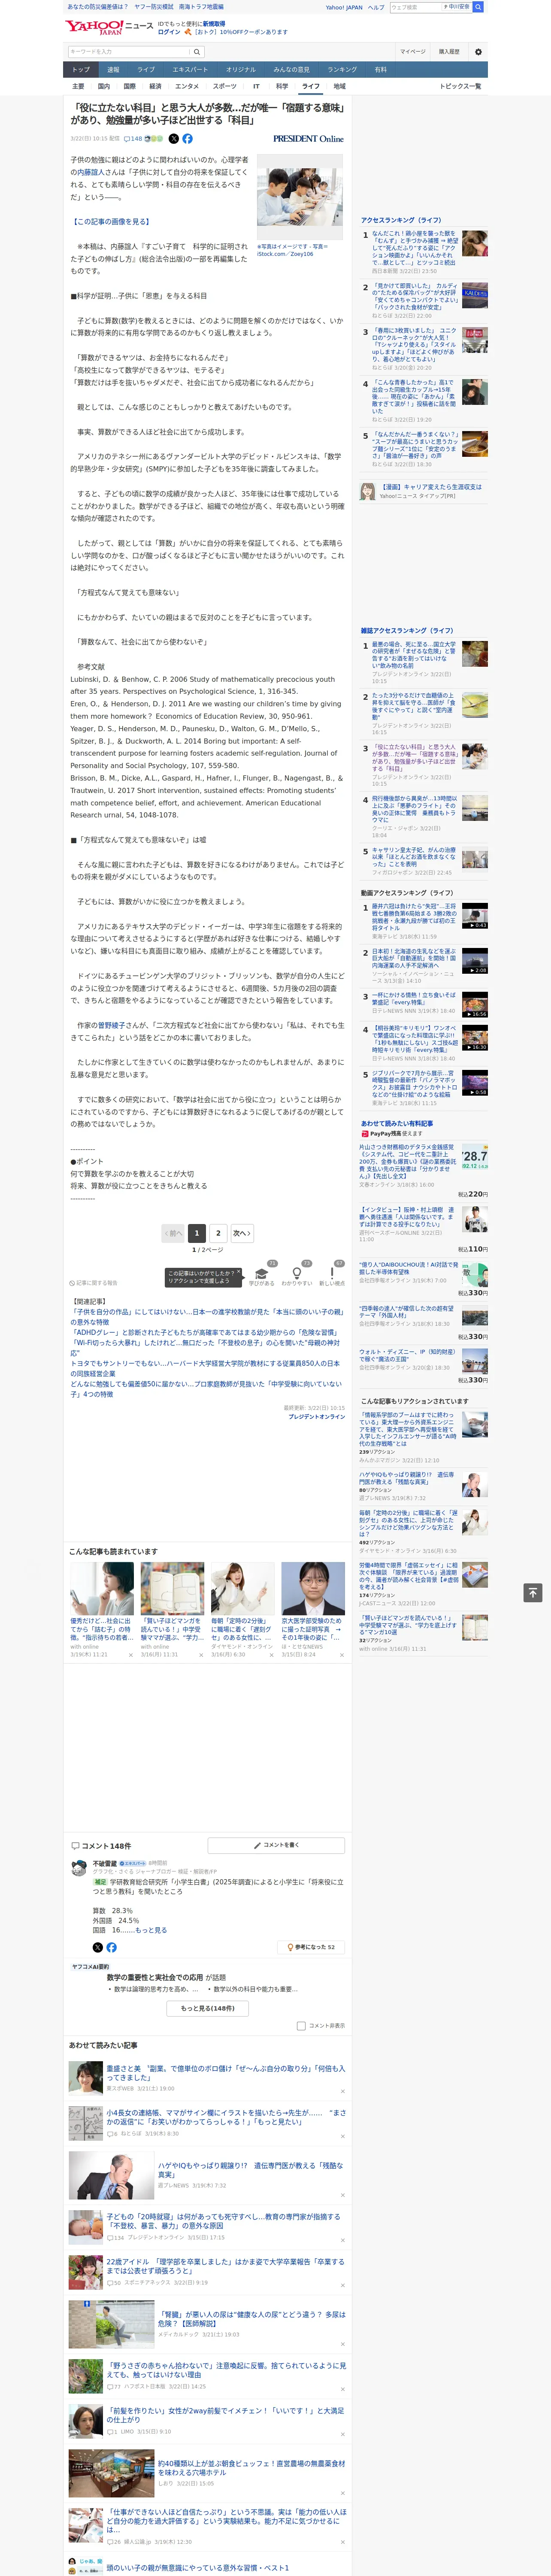Open ヘルプ link in top bar
Image resolution: width=551 pixels, height=2576 pixels.
[x=376, y=7]
